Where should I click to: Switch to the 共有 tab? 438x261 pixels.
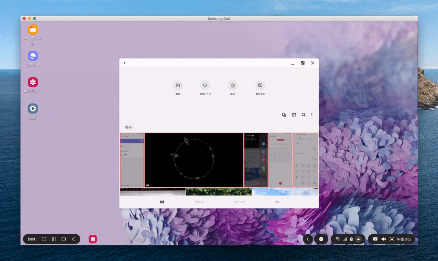tap(277, 202)
